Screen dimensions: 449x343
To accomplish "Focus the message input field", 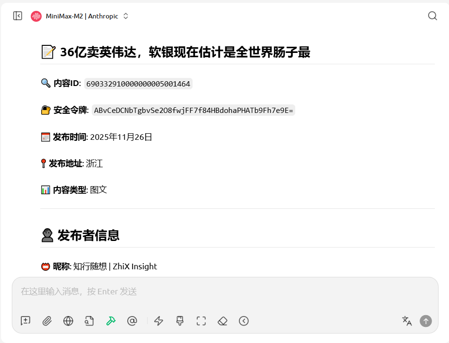I will (225, 292).
